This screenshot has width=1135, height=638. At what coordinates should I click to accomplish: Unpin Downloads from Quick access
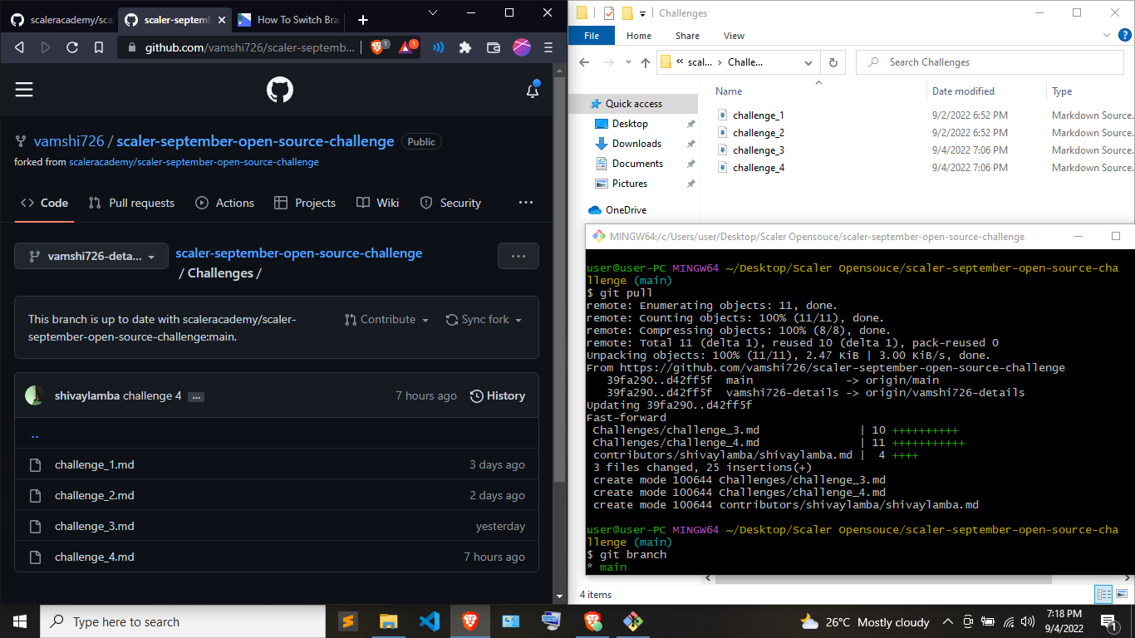click(x=690, y=143)
